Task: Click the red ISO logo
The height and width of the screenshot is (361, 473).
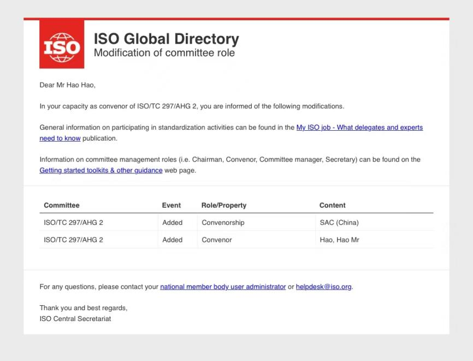Action: point(62,44)
